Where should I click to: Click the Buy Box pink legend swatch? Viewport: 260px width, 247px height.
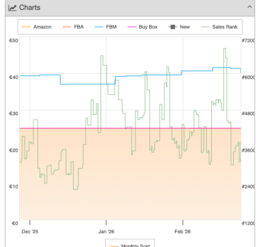point(132,27)
